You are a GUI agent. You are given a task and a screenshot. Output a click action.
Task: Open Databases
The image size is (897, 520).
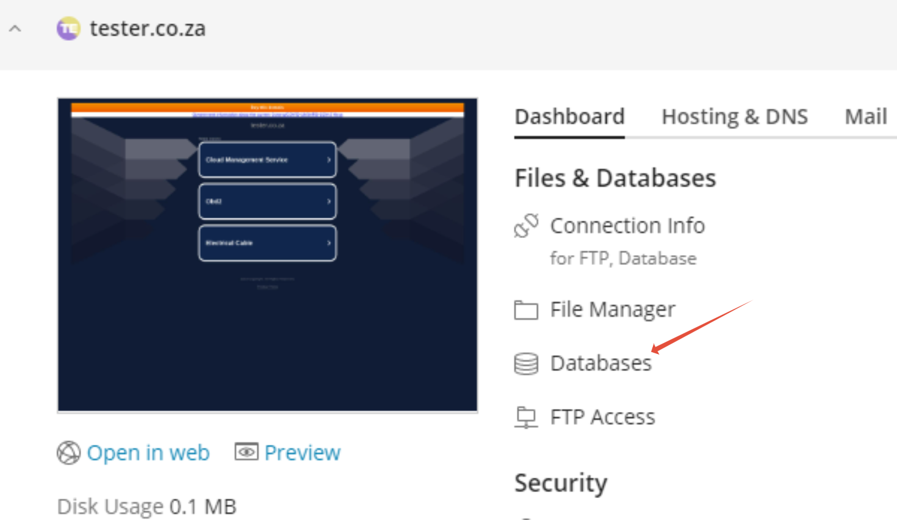coord(601,363)
